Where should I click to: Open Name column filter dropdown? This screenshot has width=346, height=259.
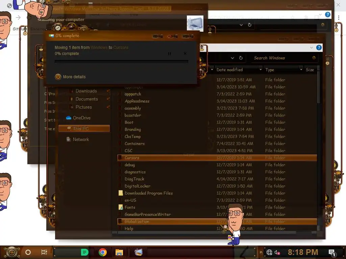pyautogui.click(x=212, y=69)
